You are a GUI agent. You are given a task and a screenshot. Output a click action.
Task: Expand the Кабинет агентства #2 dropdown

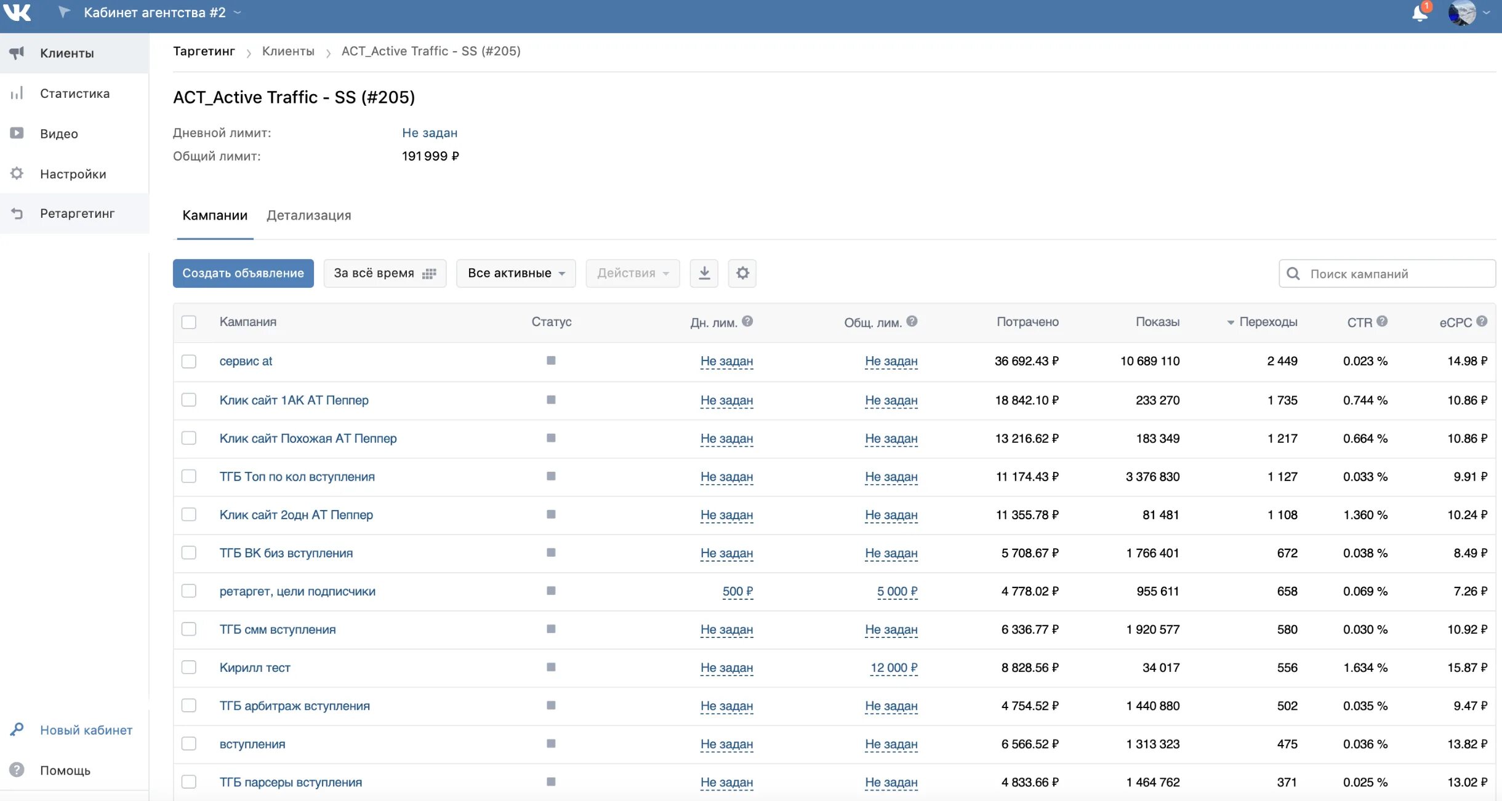[160, 12]
